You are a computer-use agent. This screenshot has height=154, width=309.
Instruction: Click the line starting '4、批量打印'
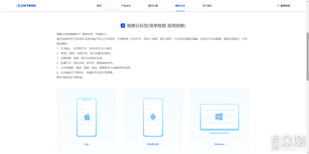(85, 63)
